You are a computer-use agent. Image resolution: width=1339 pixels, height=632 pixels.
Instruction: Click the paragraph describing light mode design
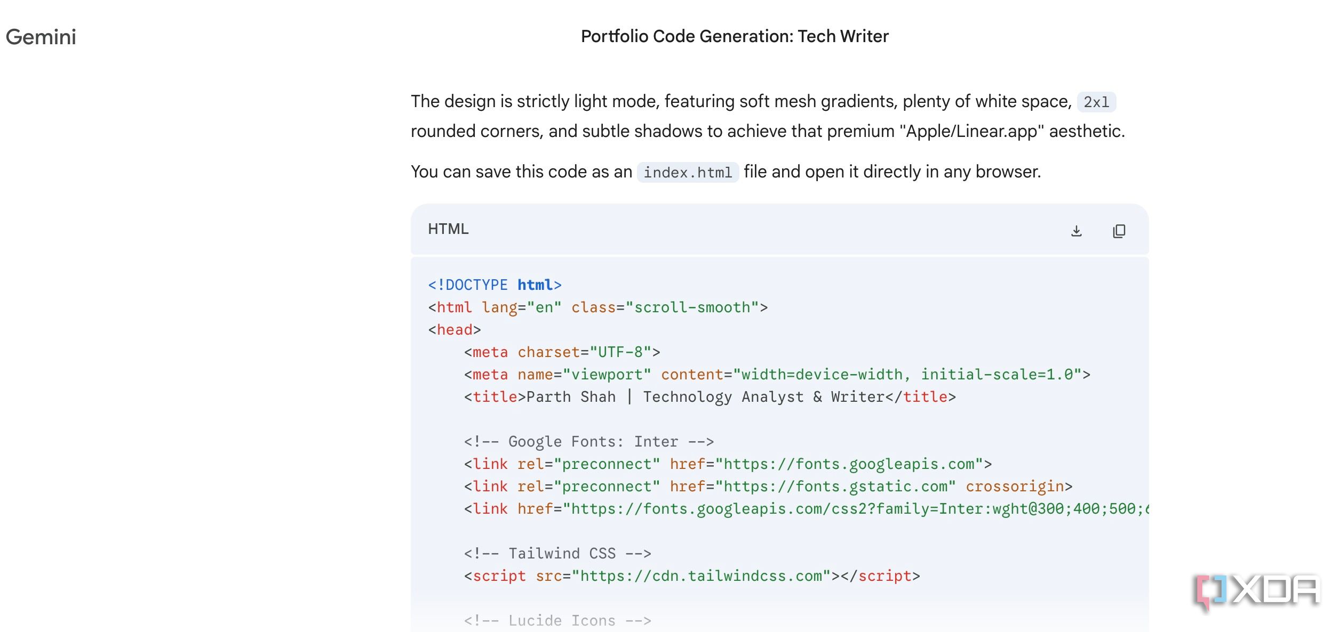coord(768,116)
